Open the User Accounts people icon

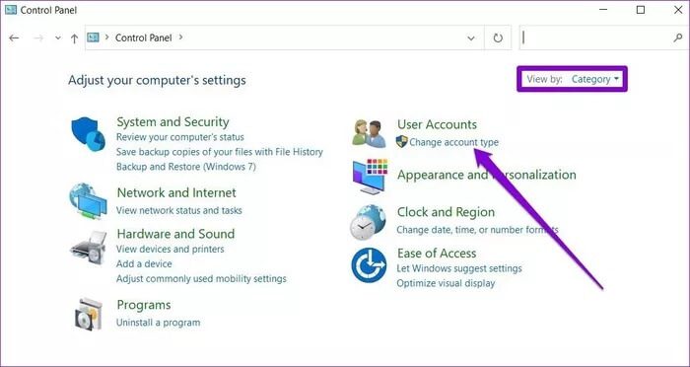coord(369,133)
